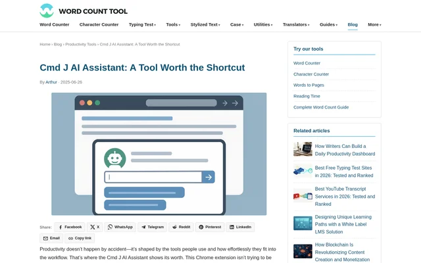
Task: Copy the article link
Action: (80, 238)
